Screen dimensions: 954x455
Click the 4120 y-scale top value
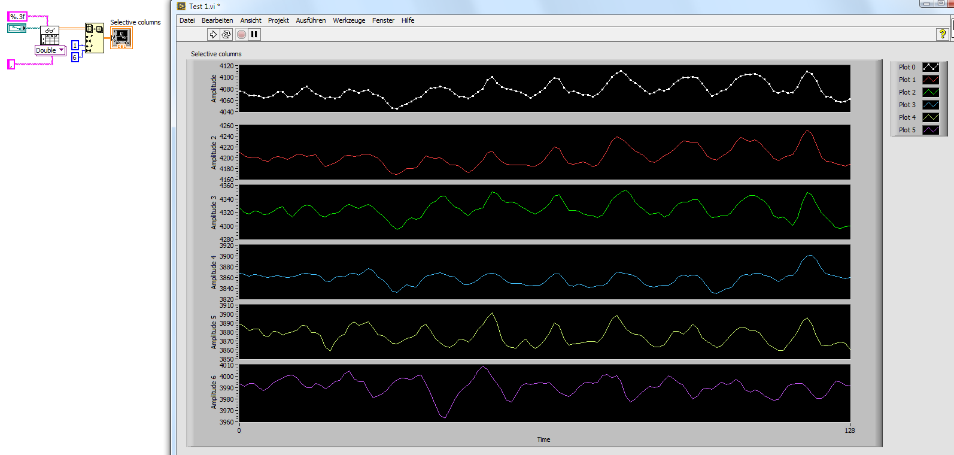(x=227, y=66)
